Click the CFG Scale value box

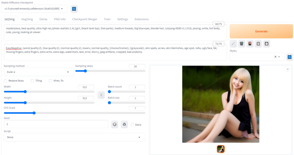137,108
